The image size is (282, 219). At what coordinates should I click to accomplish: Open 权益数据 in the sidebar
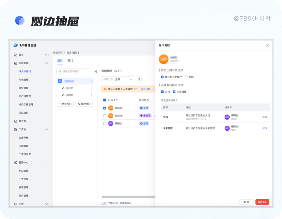[x=23, y=171]
